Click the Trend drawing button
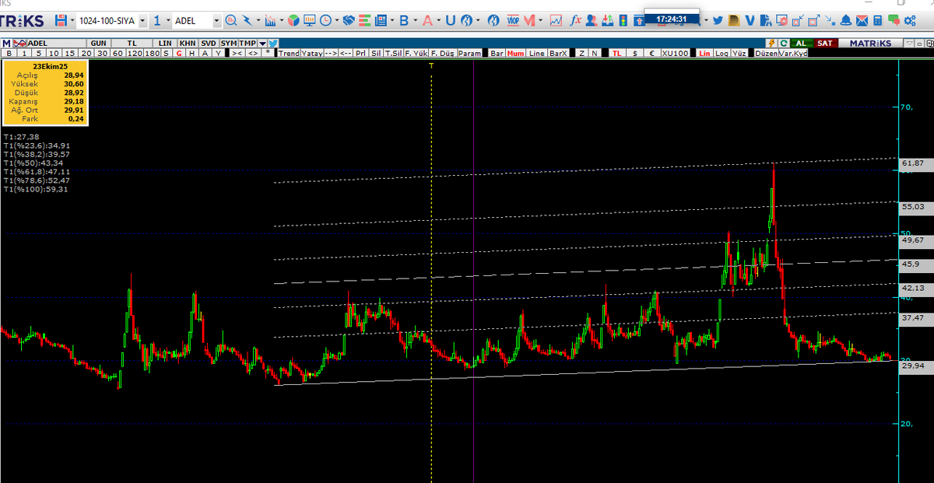This screenshot has width=934, height=483. coord(289,53)
